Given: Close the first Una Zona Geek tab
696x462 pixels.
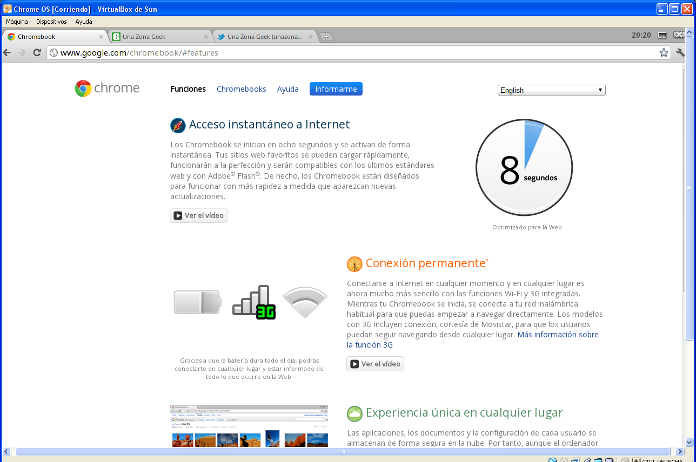Looking at the screenshot, I should (x=205, y=37).
